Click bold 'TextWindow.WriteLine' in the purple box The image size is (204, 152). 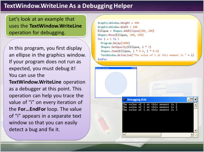click(x=35, y=82)
